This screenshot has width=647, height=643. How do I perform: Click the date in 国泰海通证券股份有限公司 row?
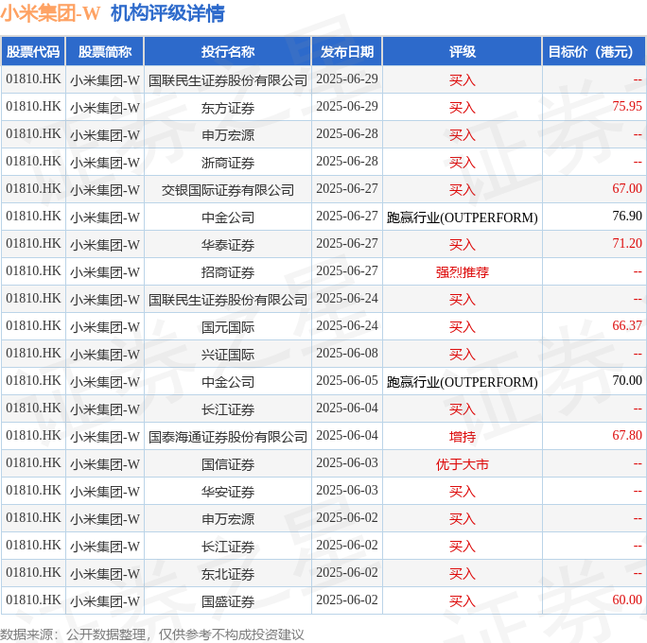click(347, 436)
